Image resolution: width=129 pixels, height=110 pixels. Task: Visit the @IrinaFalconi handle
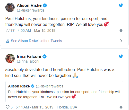coord(28,61)
